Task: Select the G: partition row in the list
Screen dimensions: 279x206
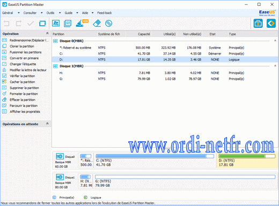Action: pyautogui.click(x=165, y=79)
